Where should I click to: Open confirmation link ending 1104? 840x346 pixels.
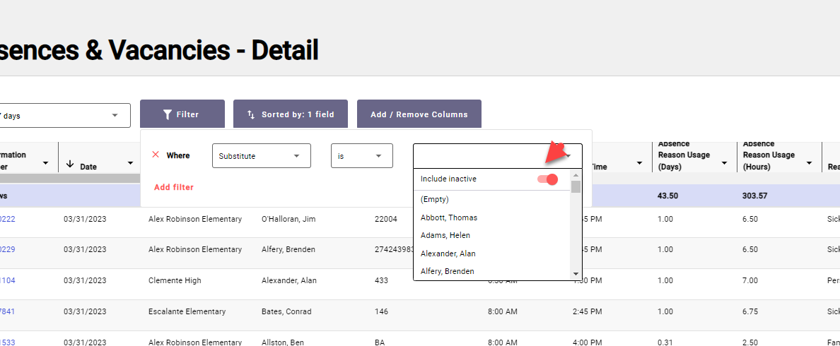pos(8,281)
